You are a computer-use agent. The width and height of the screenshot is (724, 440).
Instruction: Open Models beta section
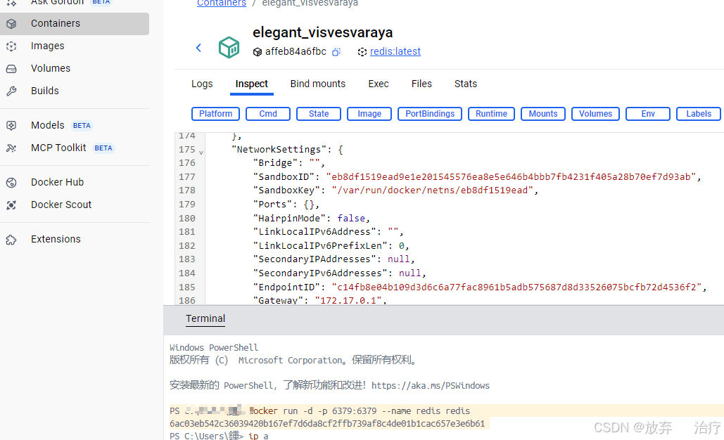(48, 125)
